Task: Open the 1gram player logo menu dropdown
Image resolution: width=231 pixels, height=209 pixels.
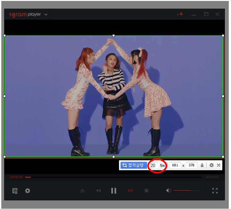Action: [x=46, y=14]
